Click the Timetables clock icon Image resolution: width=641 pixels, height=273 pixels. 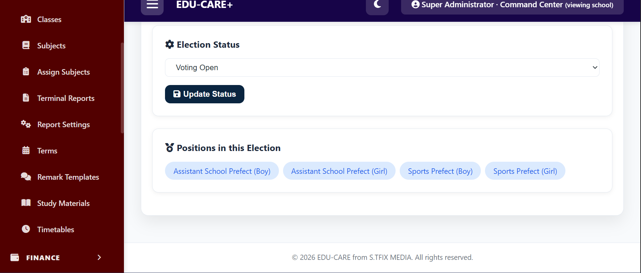click(x=26, y=229)
